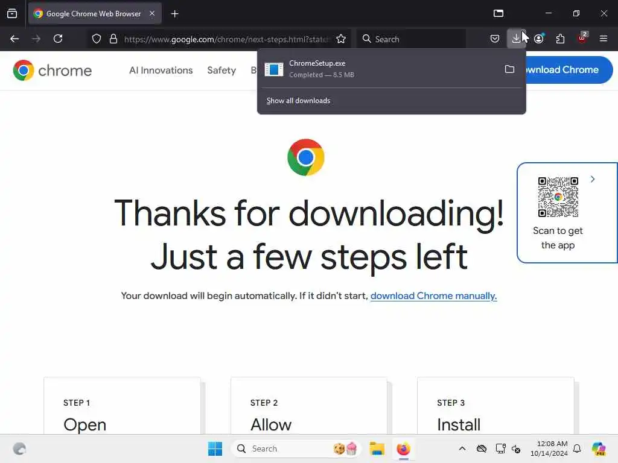618x463 pixels.
Task: Open the Safety menu item
Action: pos(221,70)
